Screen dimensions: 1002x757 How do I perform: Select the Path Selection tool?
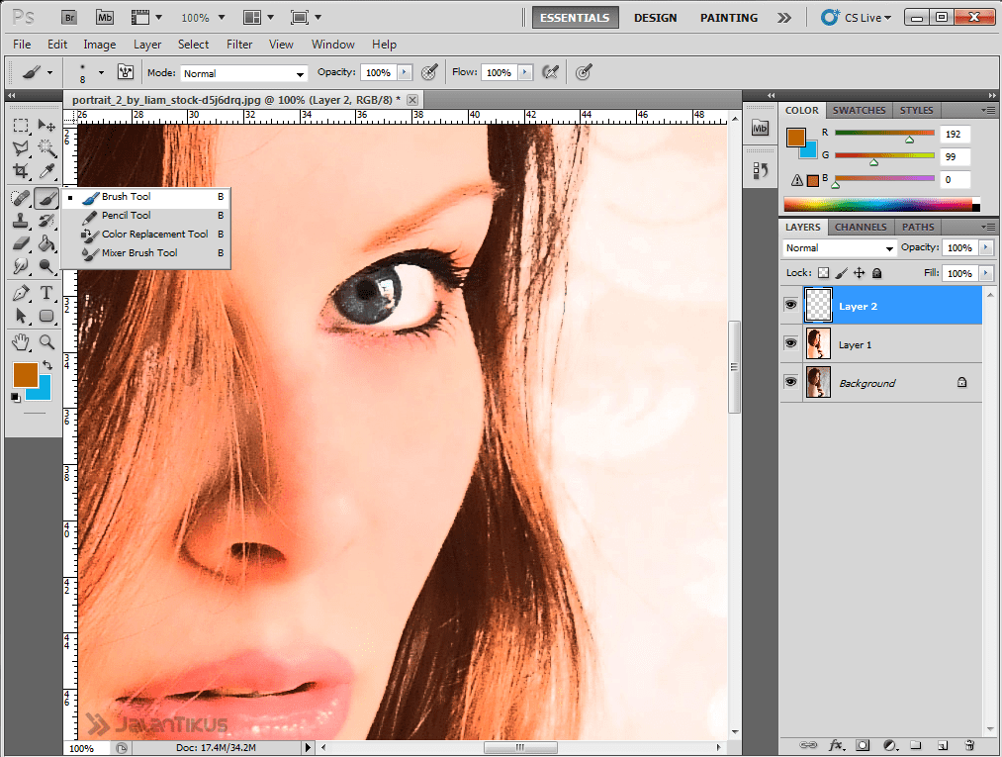(21, 316)
